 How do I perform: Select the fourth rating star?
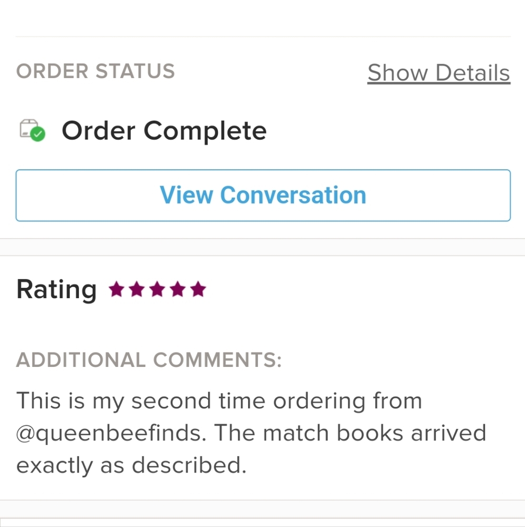(x=177, y=289)
